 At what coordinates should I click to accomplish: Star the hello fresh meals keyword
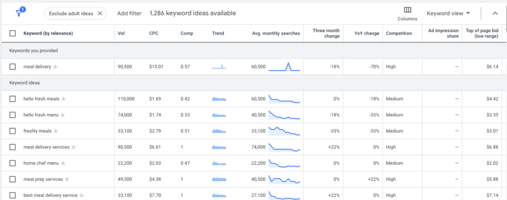coord(63,99)
